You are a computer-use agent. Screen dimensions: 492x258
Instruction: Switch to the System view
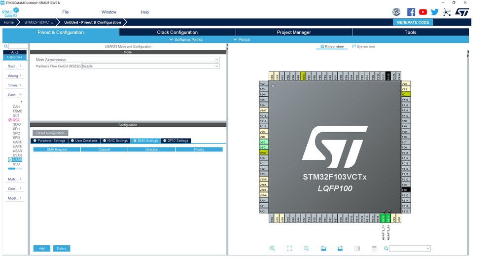pyautogui.click(x=364, y=46)
